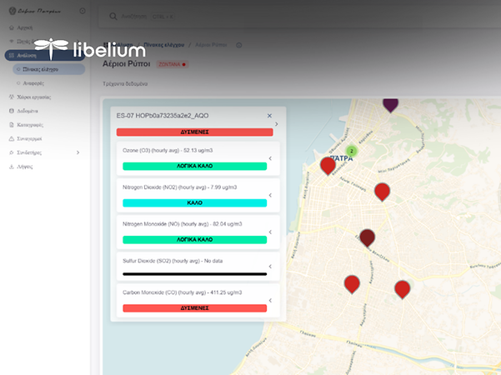The height and width of the screenshot is (375, 501).
Task: Click the dark purple map marker at top
Action: tap(390, 104)
